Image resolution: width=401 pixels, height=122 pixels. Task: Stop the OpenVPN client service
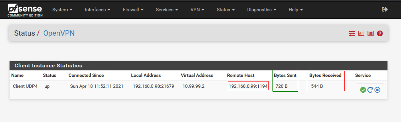pyautogui.click(x=377, y=90)
